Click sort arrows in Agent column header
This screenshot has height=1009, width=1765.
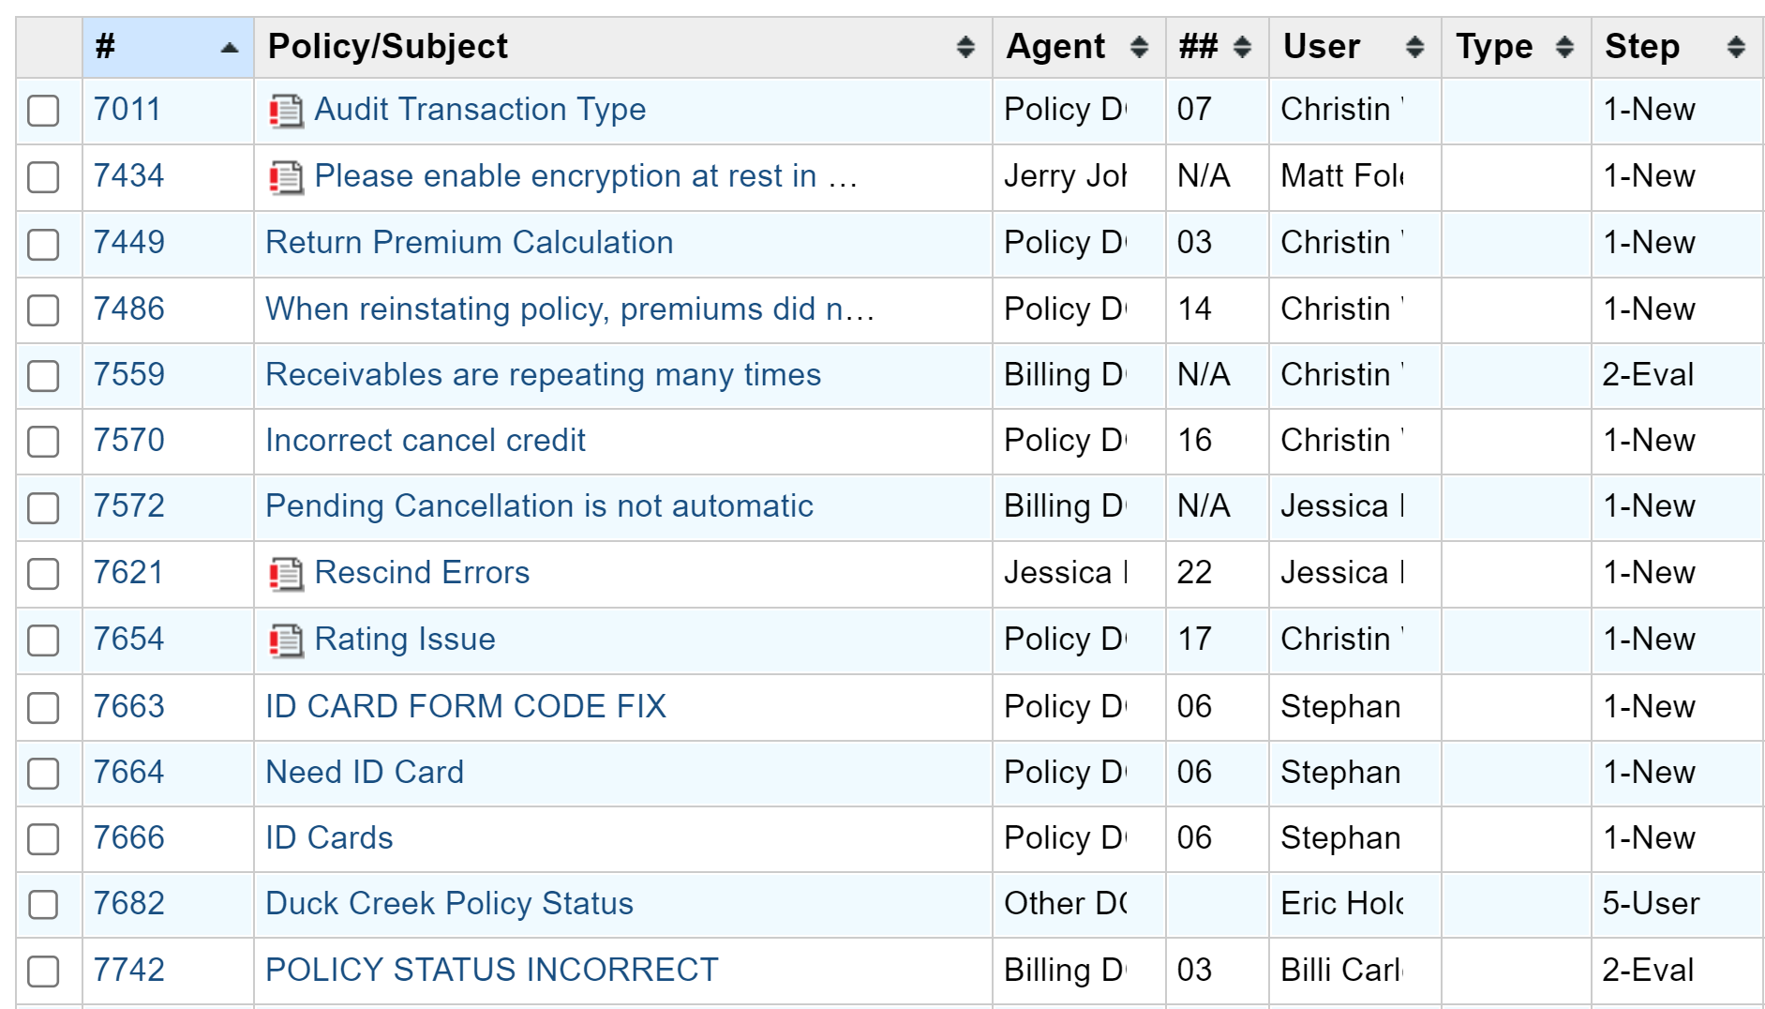(1139, 47)
